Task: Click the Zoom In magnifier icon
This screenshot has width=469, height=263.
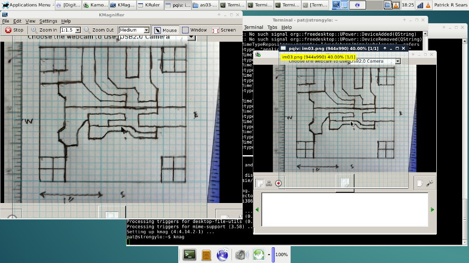Action: pyautogui.click(x=34, y=30)
